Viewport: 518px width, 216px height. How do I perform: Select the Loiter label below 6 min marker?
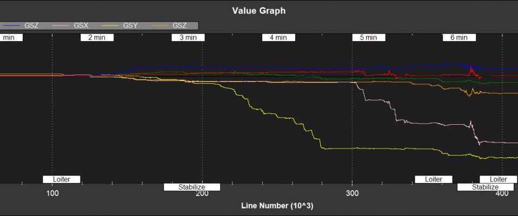point(434,179)
